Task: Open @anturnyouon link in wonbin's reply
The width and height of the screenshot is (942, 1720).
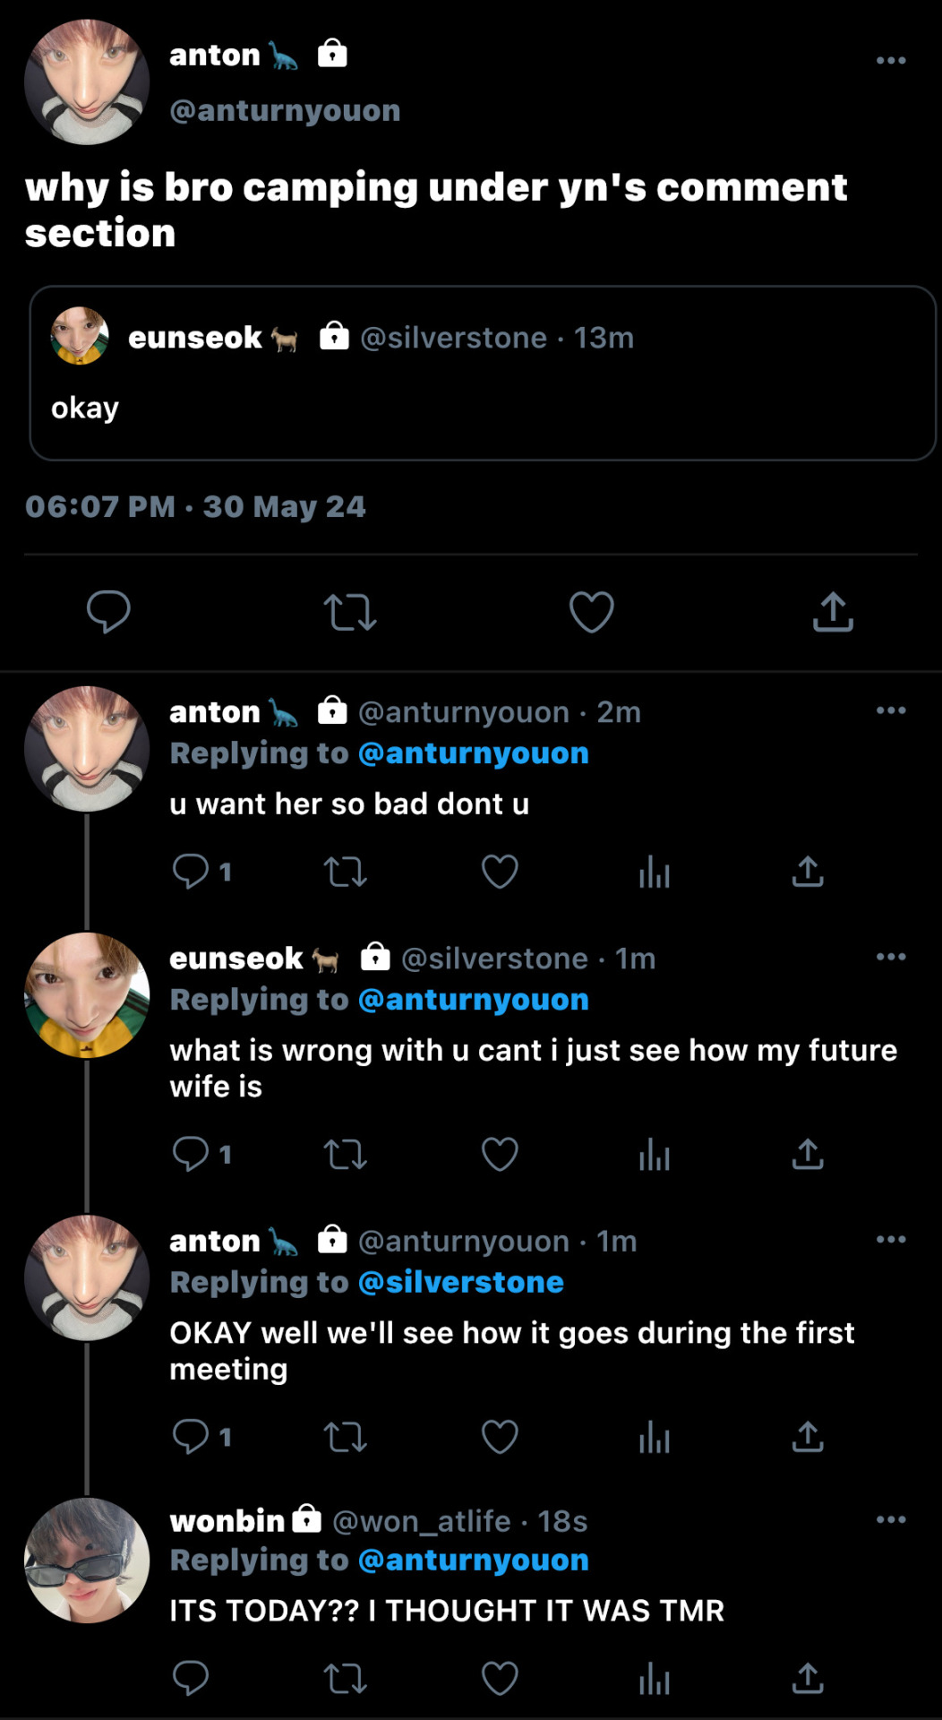Action: [473, 1560]
